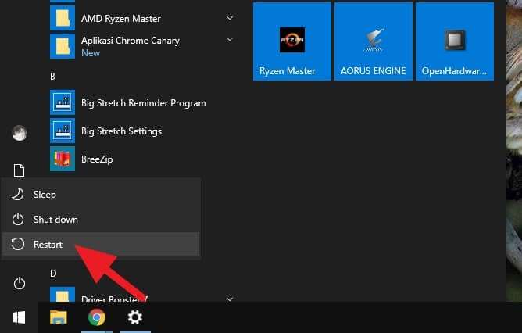
Task: Choose Shut down from power menu
Action: [101, 220]
